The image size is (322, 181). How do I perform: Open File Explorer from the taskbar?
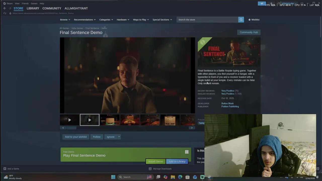point(173,177)
